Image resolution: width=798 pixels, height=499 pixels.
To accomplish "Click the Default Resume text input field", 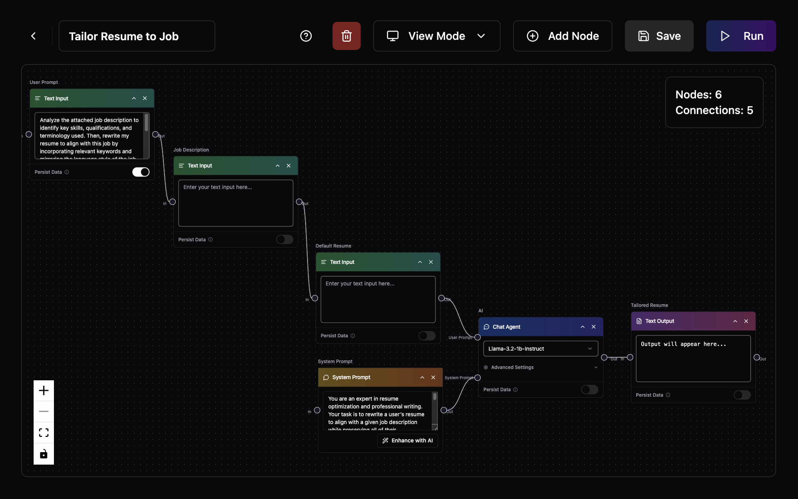I will click(x=378, y=299).
